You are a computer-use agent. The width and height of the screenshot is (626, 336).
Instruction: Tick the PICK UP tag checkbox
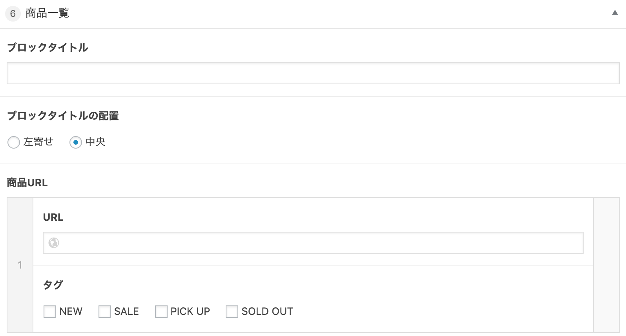161,312
